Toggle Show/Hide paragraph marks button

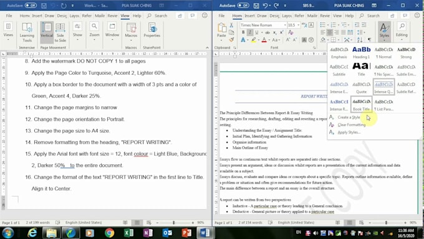(x=369, y=40)
